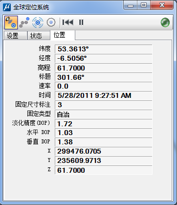Screen dimensions: 177x205
Task: Click the Z coordinate value 61.7000
Action: pyautogui.click(x=104, y=170)
